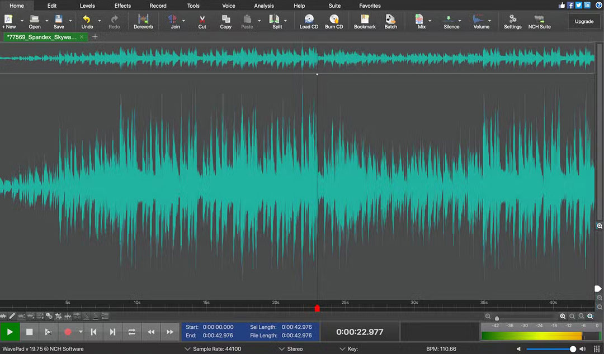
Task: Click the Silence icon
Action: [450, 21]
